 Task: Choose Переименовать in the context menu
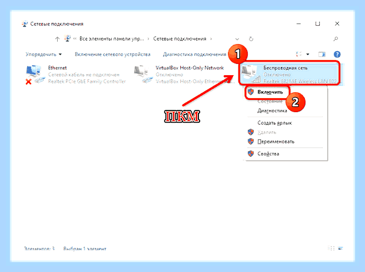coord(276,142)
